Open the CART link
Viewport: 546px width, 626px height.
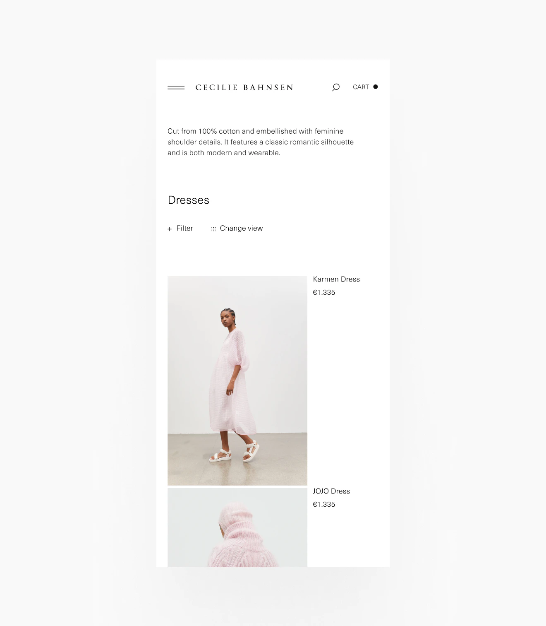[361, 87]
